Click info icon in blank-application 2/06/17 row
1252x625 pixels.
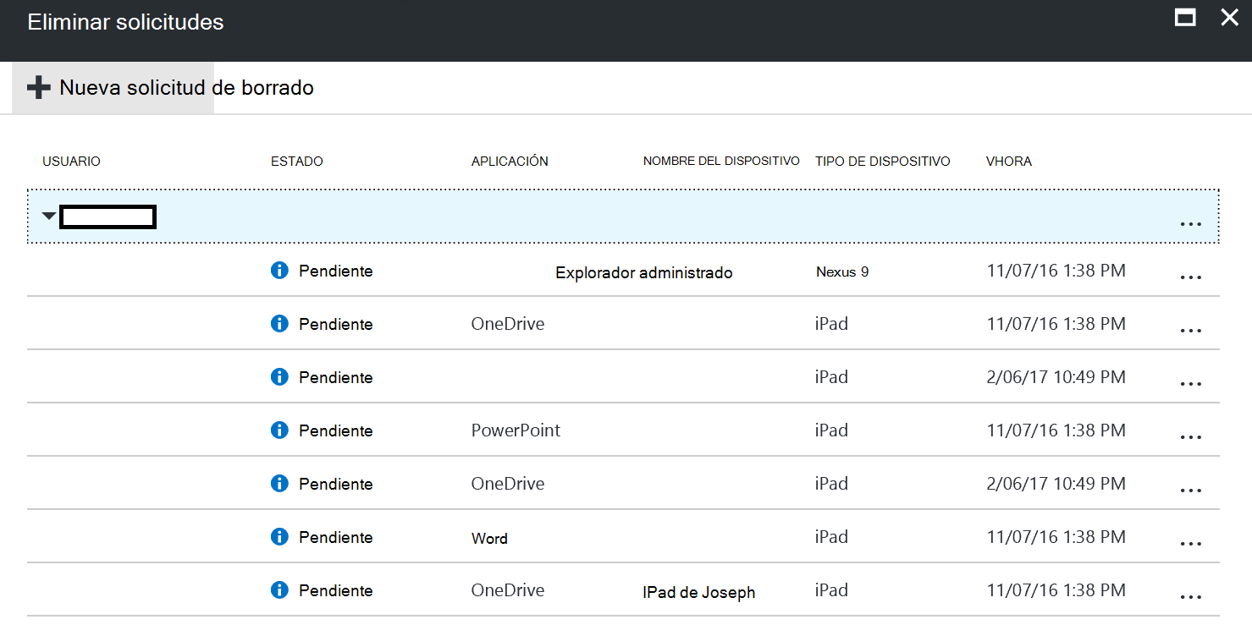click(279, 377)
